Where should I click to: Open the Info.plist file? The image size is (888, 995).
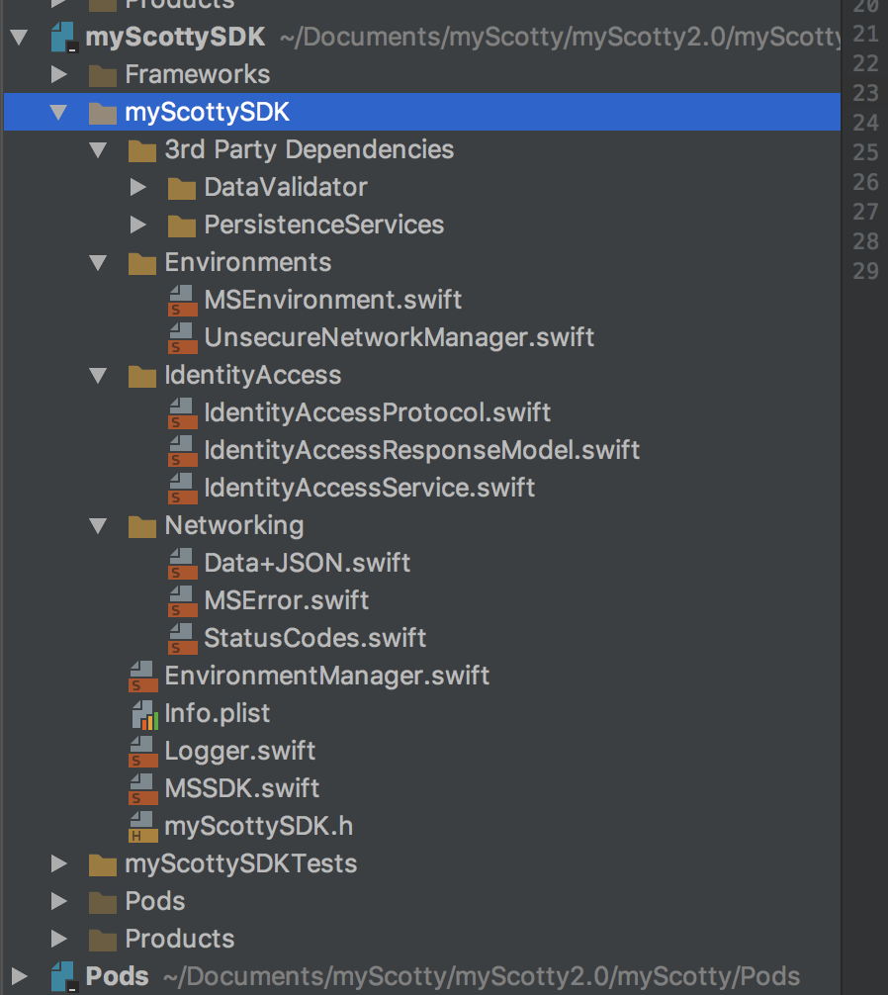point(218,713)
